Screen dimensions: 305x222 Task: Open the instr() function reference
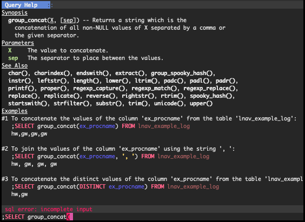(x=19, y=81)
